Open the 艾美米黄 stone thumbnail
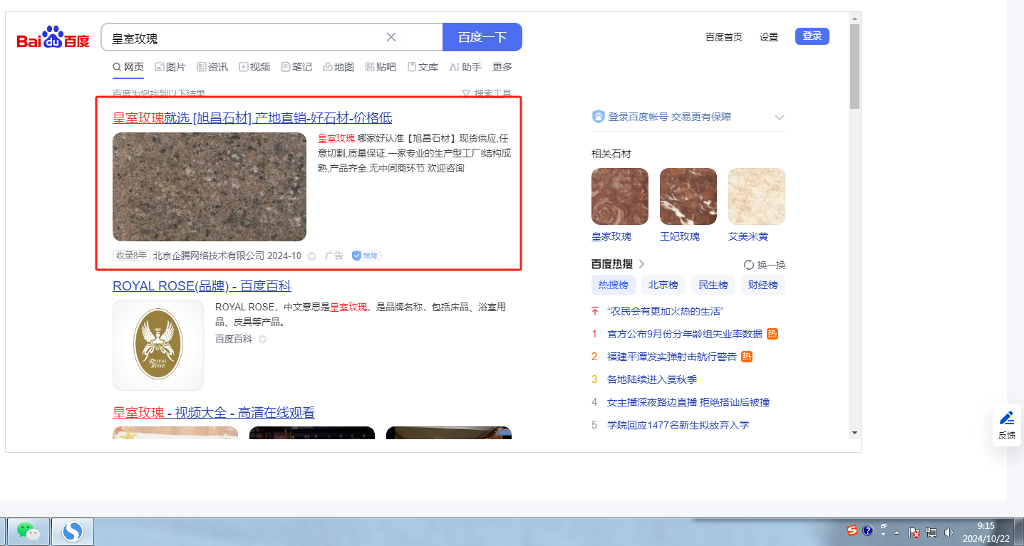 [x=757, y=196]
